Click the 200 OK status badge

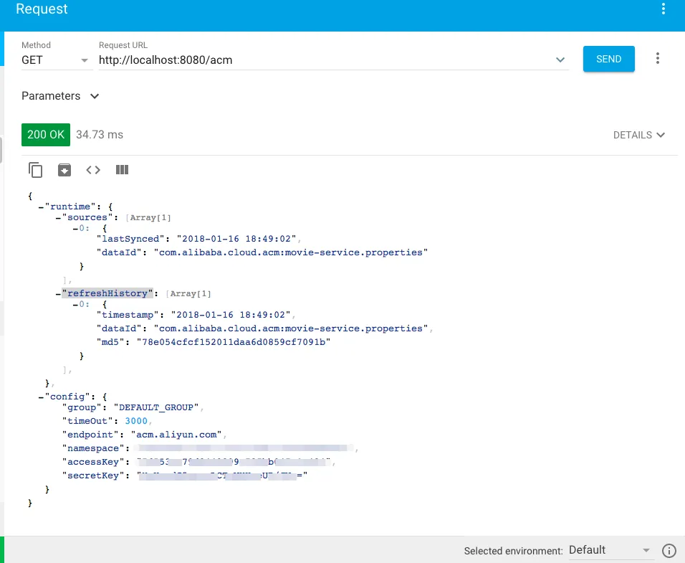[46, 135]
